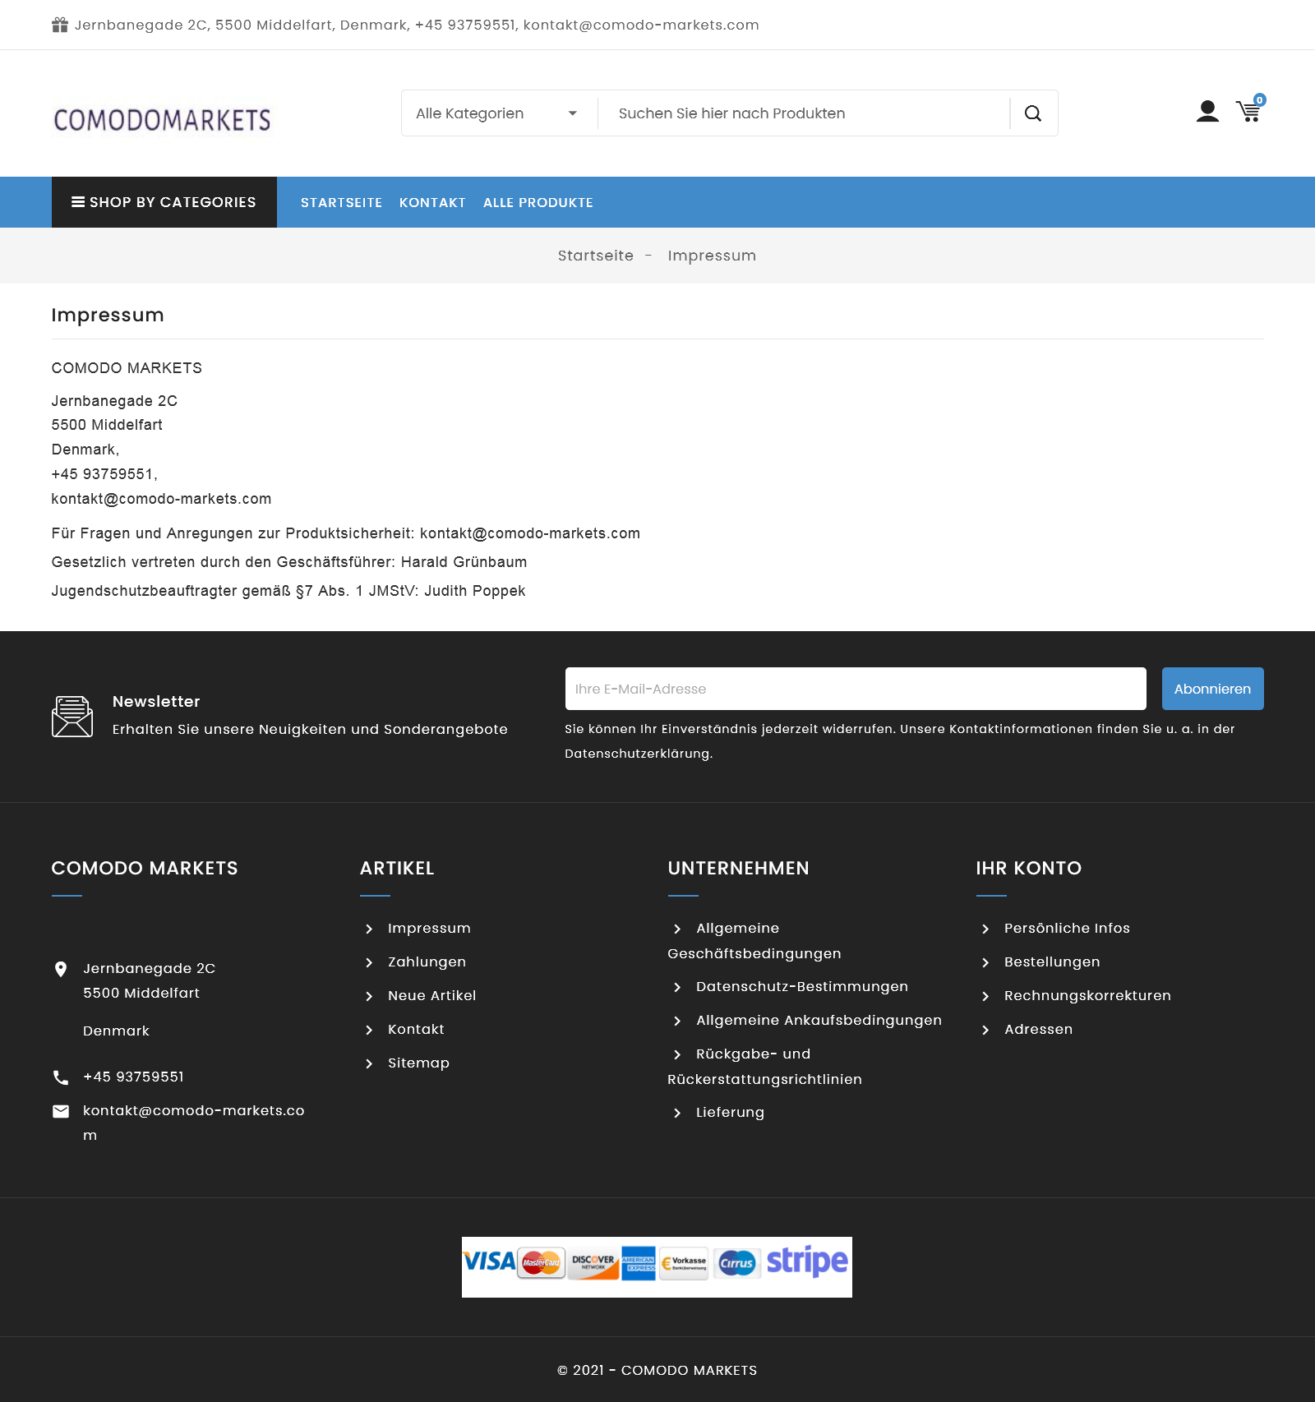Click the search magnifier button

pos(1033,113)
